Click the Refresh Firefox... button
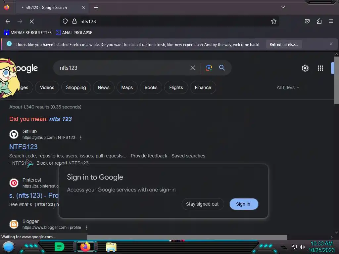 (x=284, y=44)
